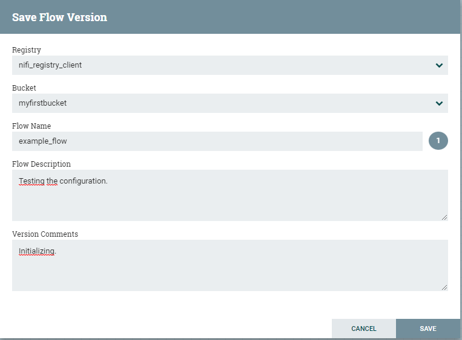Click the Flow Name label
This screenshot has width=462, height=340.
click(31, 126)
